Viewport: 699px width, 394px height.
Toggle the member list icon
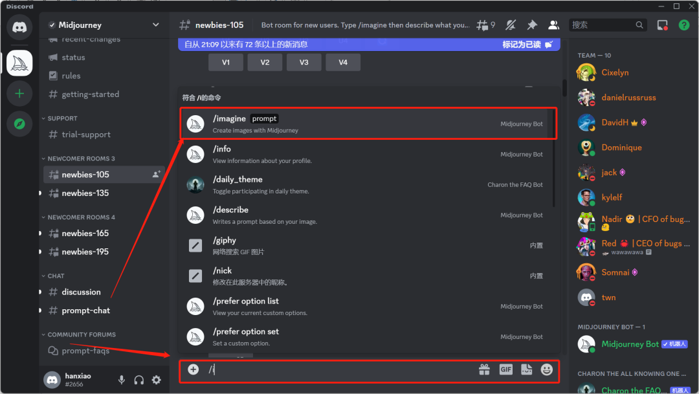(553, 25)
